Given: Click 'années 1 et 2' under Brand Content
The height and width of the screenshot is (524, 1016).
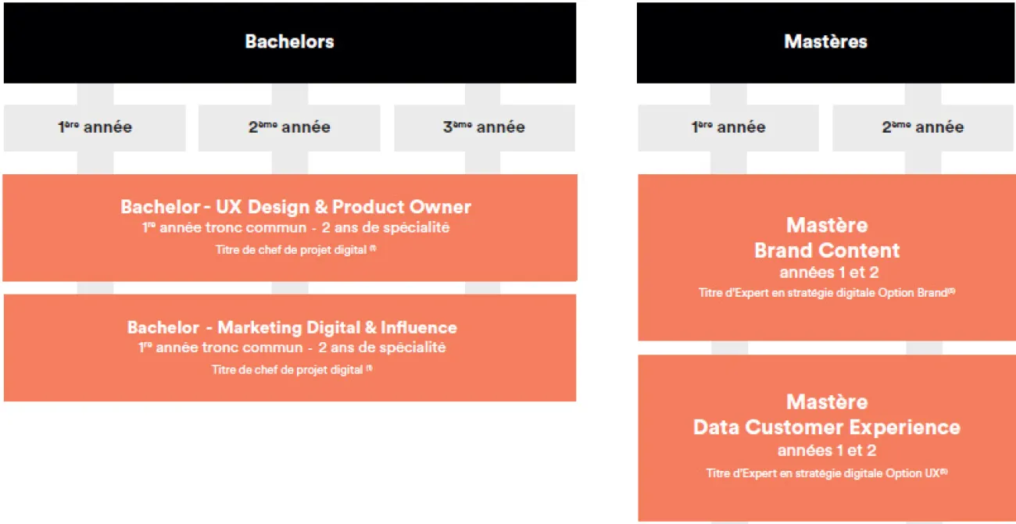Looking at the screenshot, I should [827, 273].
